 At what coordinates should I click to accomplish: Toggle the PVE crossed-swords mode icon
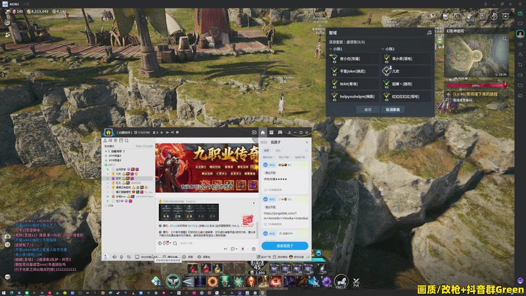[x=356, y=282]
